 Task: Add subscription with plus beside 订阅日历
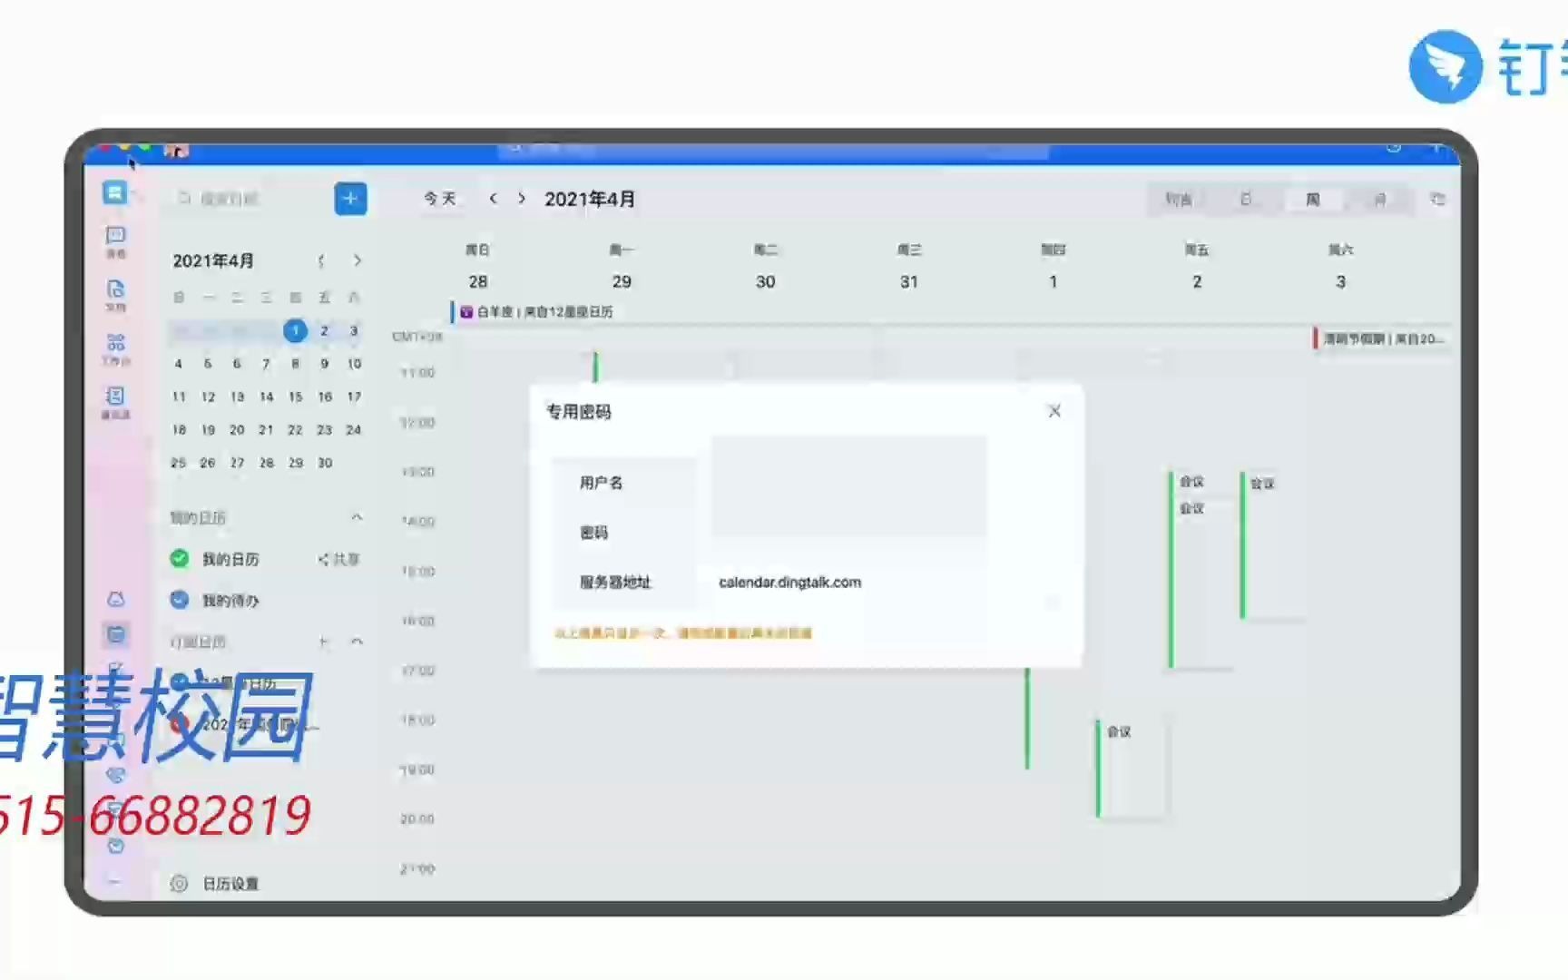click(324, 642)
